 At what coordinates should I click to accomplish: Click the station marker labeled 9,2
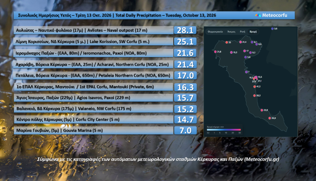(x=251, y=53)
